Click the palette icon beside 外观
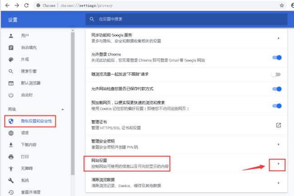294x196 pixels. point(11,59)
